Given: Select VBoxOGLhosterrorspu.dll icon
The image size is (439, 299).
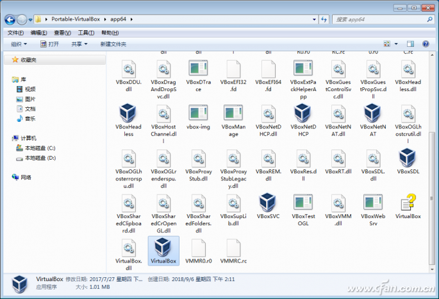Looking at the screenshot, I should 129,158.
